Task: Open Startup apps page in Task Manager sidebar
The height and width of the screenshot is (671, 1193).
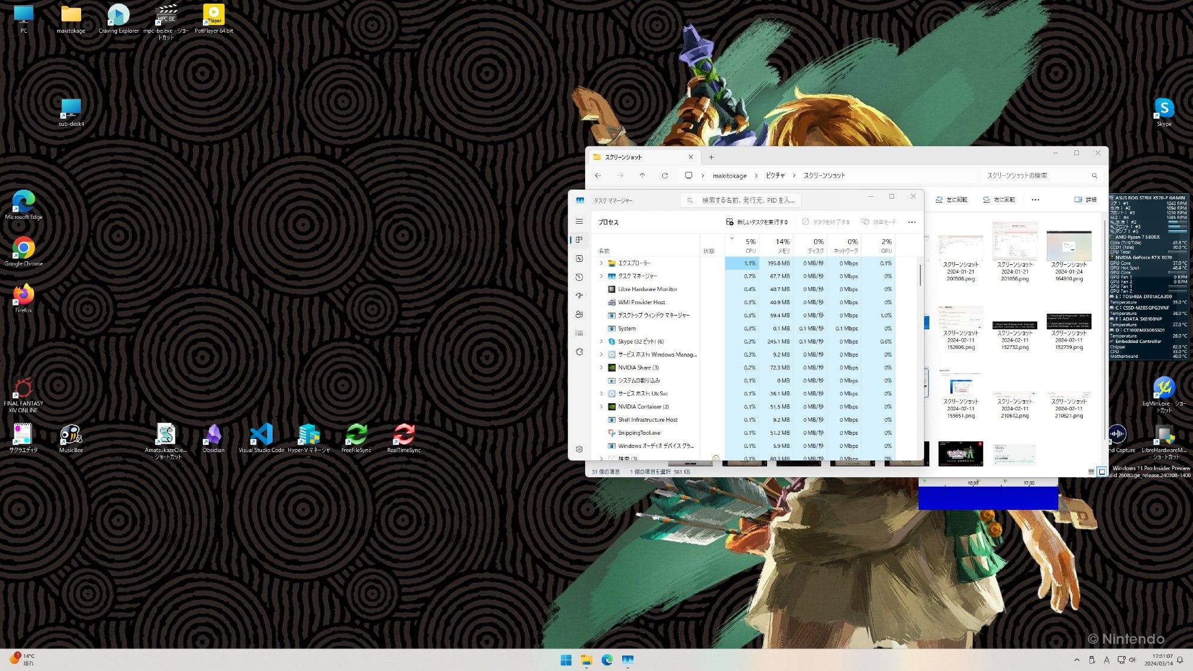Action: click(x=579, y=296)
